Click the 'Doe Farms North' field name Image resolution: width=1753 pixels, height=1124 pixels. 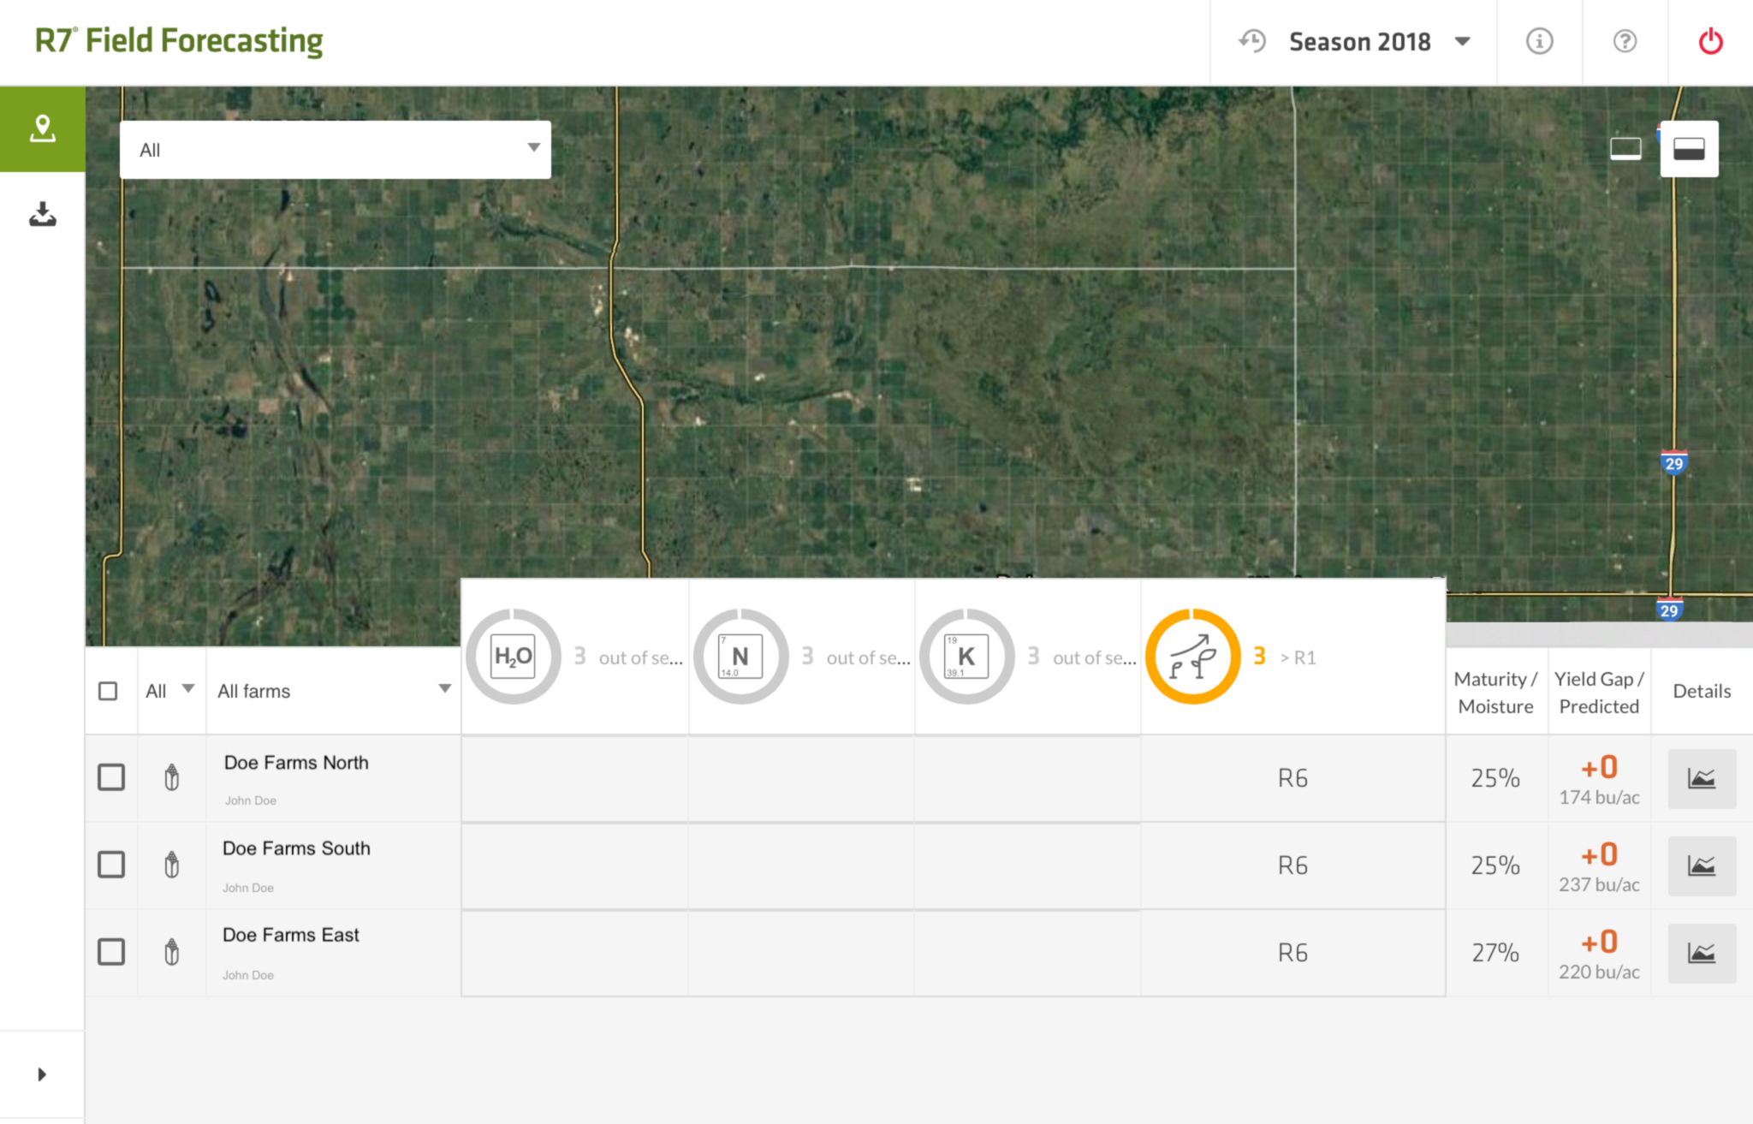296,763
